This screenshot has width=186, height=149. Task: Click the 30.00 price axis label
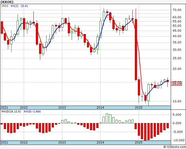(177, 50)
